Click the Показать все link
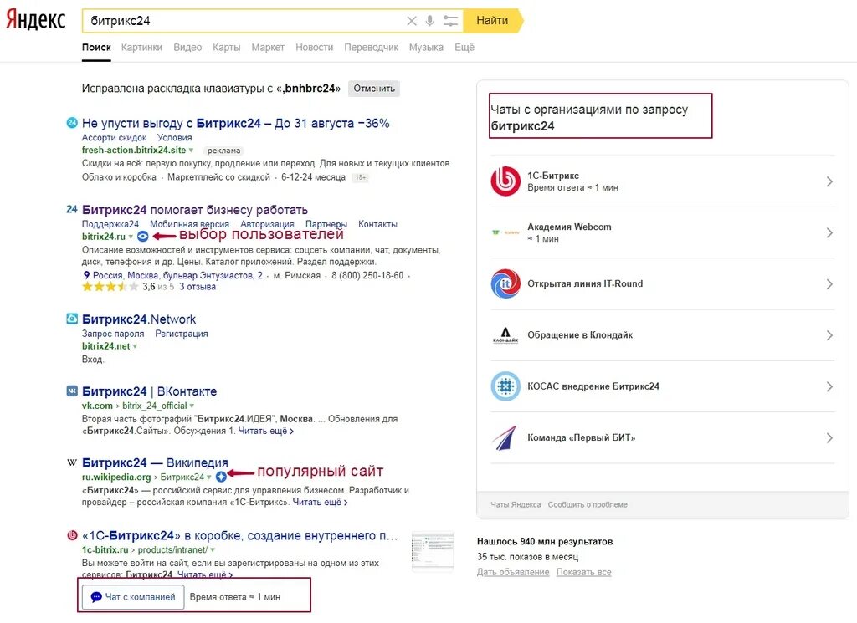This screenshot has width=857, height=623. click(583, 572)
